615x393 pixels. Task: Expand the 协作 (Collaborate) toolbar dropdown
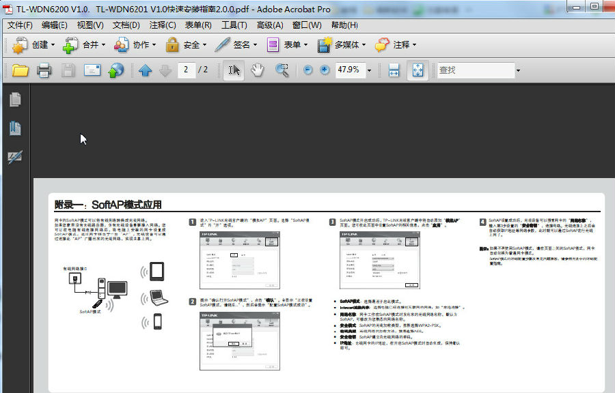click(x=154, y=45)
